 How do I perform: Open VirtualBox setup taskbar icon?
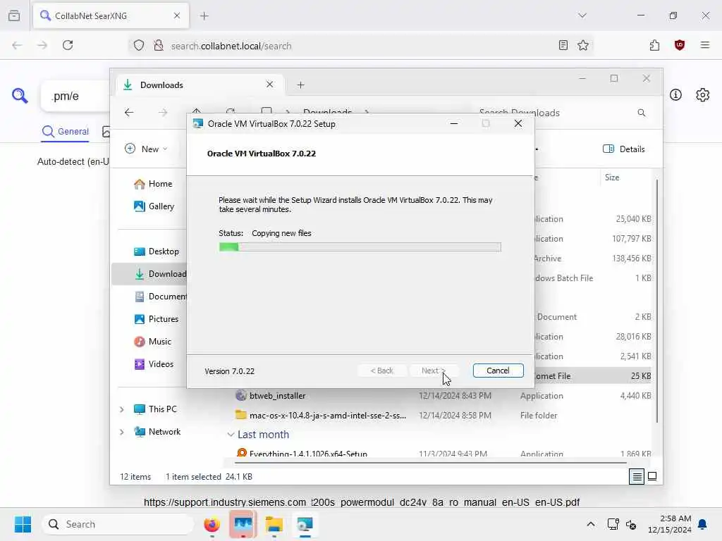coord(305,524)
